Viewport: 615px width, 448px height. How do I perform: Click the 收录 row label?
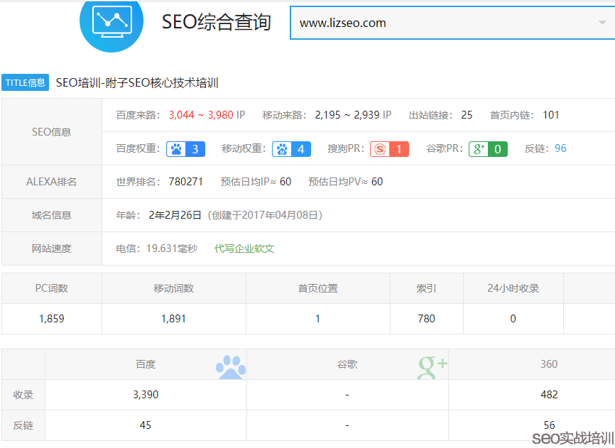pyautogui.click(x=23, y=395)
